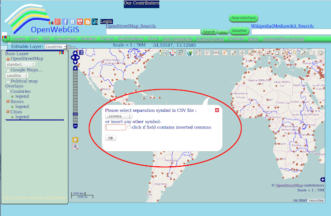Close the CSV separator dialog
331x216 pixels.
coord(217,110)
